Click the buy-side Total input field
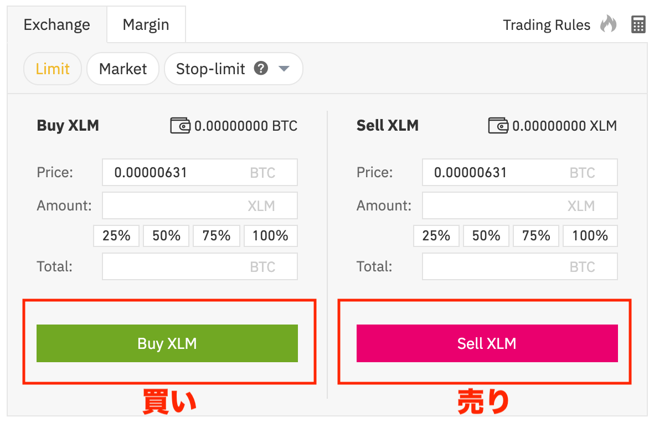The height and width of the screenshot is (422, 649). [199, 266]
